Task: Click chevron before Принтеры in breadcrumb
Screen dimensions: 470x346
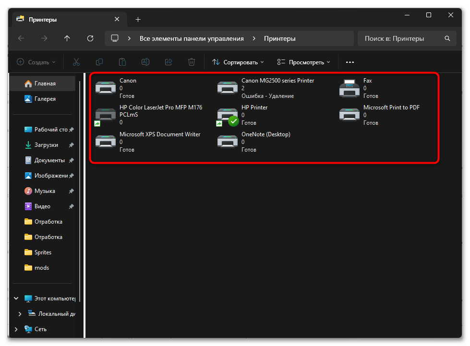Action: click(x=254, y=38)
